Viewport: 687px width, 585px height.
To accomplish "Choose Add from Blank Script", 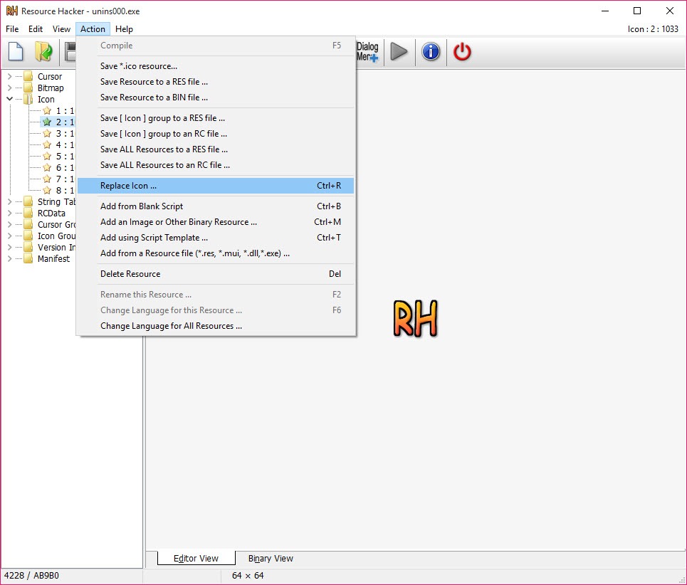I will tap(216, 206).
